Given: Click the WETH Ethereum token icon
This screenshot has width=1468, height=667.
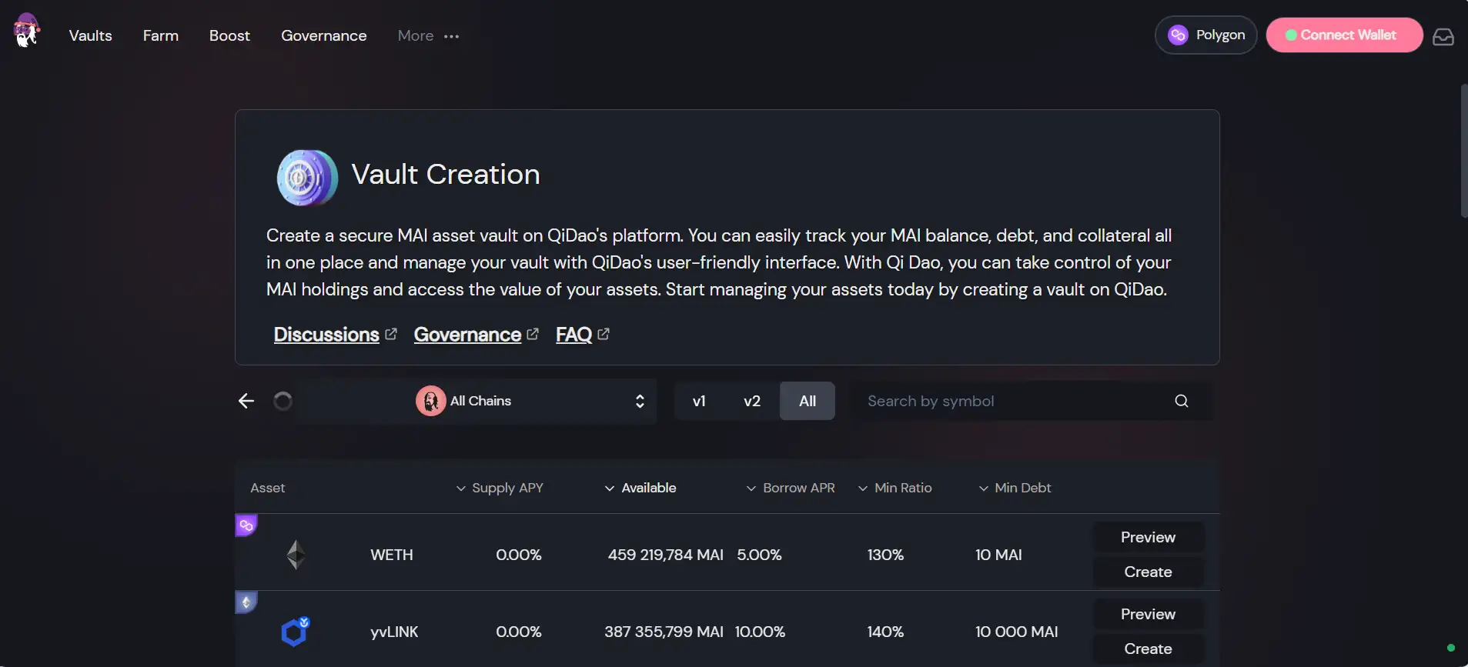Looking at the screenshot, I should pos(296,555).
